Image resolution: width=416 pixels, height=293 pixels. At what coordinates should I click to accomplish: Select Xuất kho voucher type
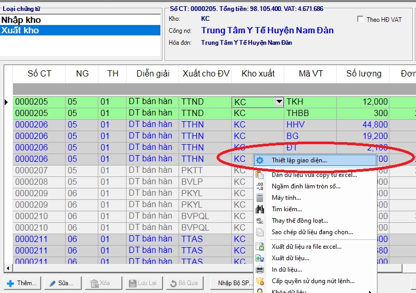click(80, 30)
